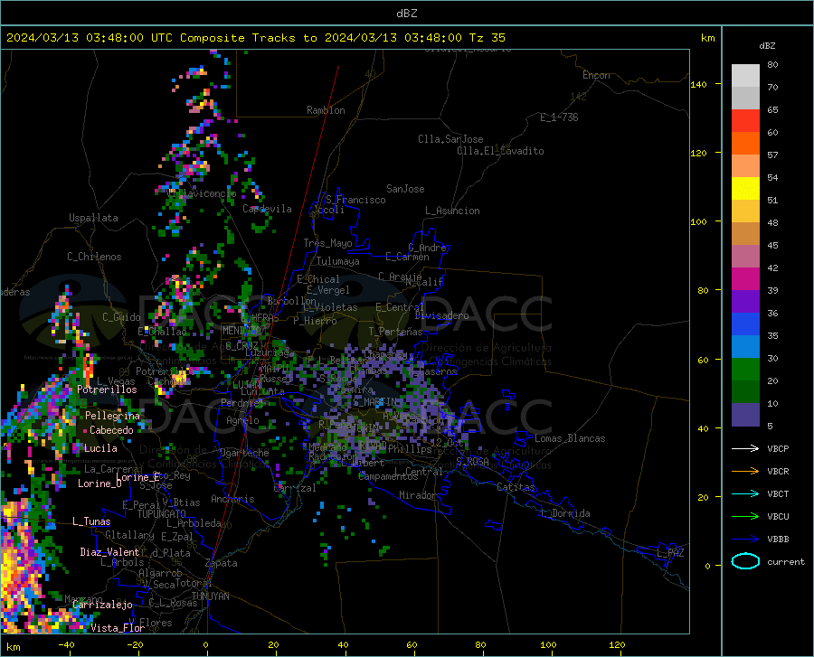This screenshot has height=657, width=814.
Task: Click the 'C_Chilenos' map label
Action: click(94, 257)
